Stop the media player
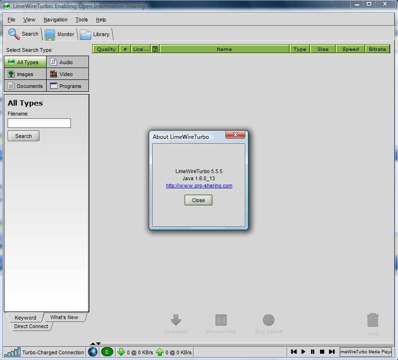The image size is (398, 360). (322, 351)
